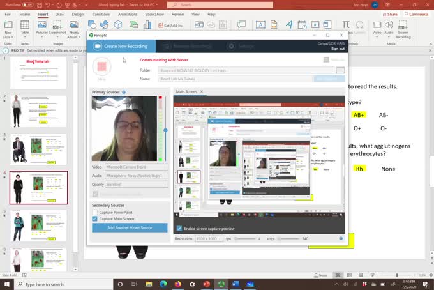Screen dimensions: 434x290
Task: Click the Windows Start button
Action: click(x=6, y=284)
